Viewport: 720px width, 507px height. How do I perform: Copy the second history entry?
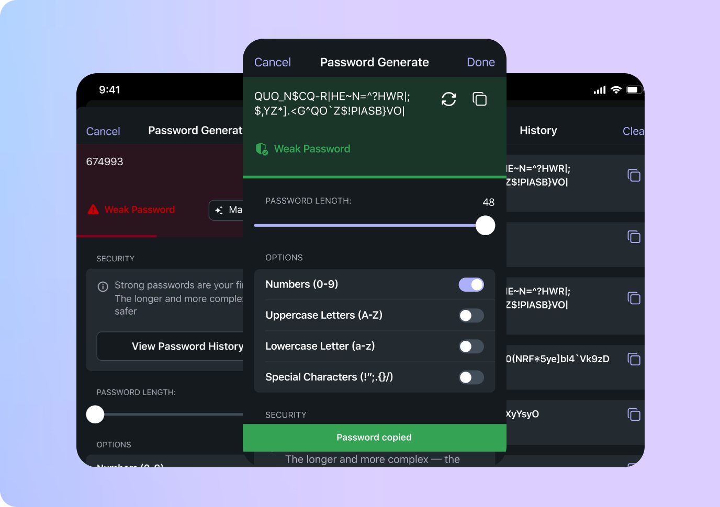[x=634, y=237]
